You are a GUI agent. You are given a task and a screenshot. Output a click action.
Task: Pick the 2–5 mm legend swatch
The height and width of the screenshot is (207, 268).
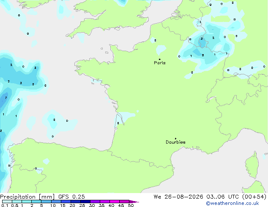36,202
